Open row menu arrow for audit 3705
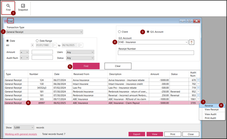Viewport: 227px width, 139px height. (x=198, y=103)
